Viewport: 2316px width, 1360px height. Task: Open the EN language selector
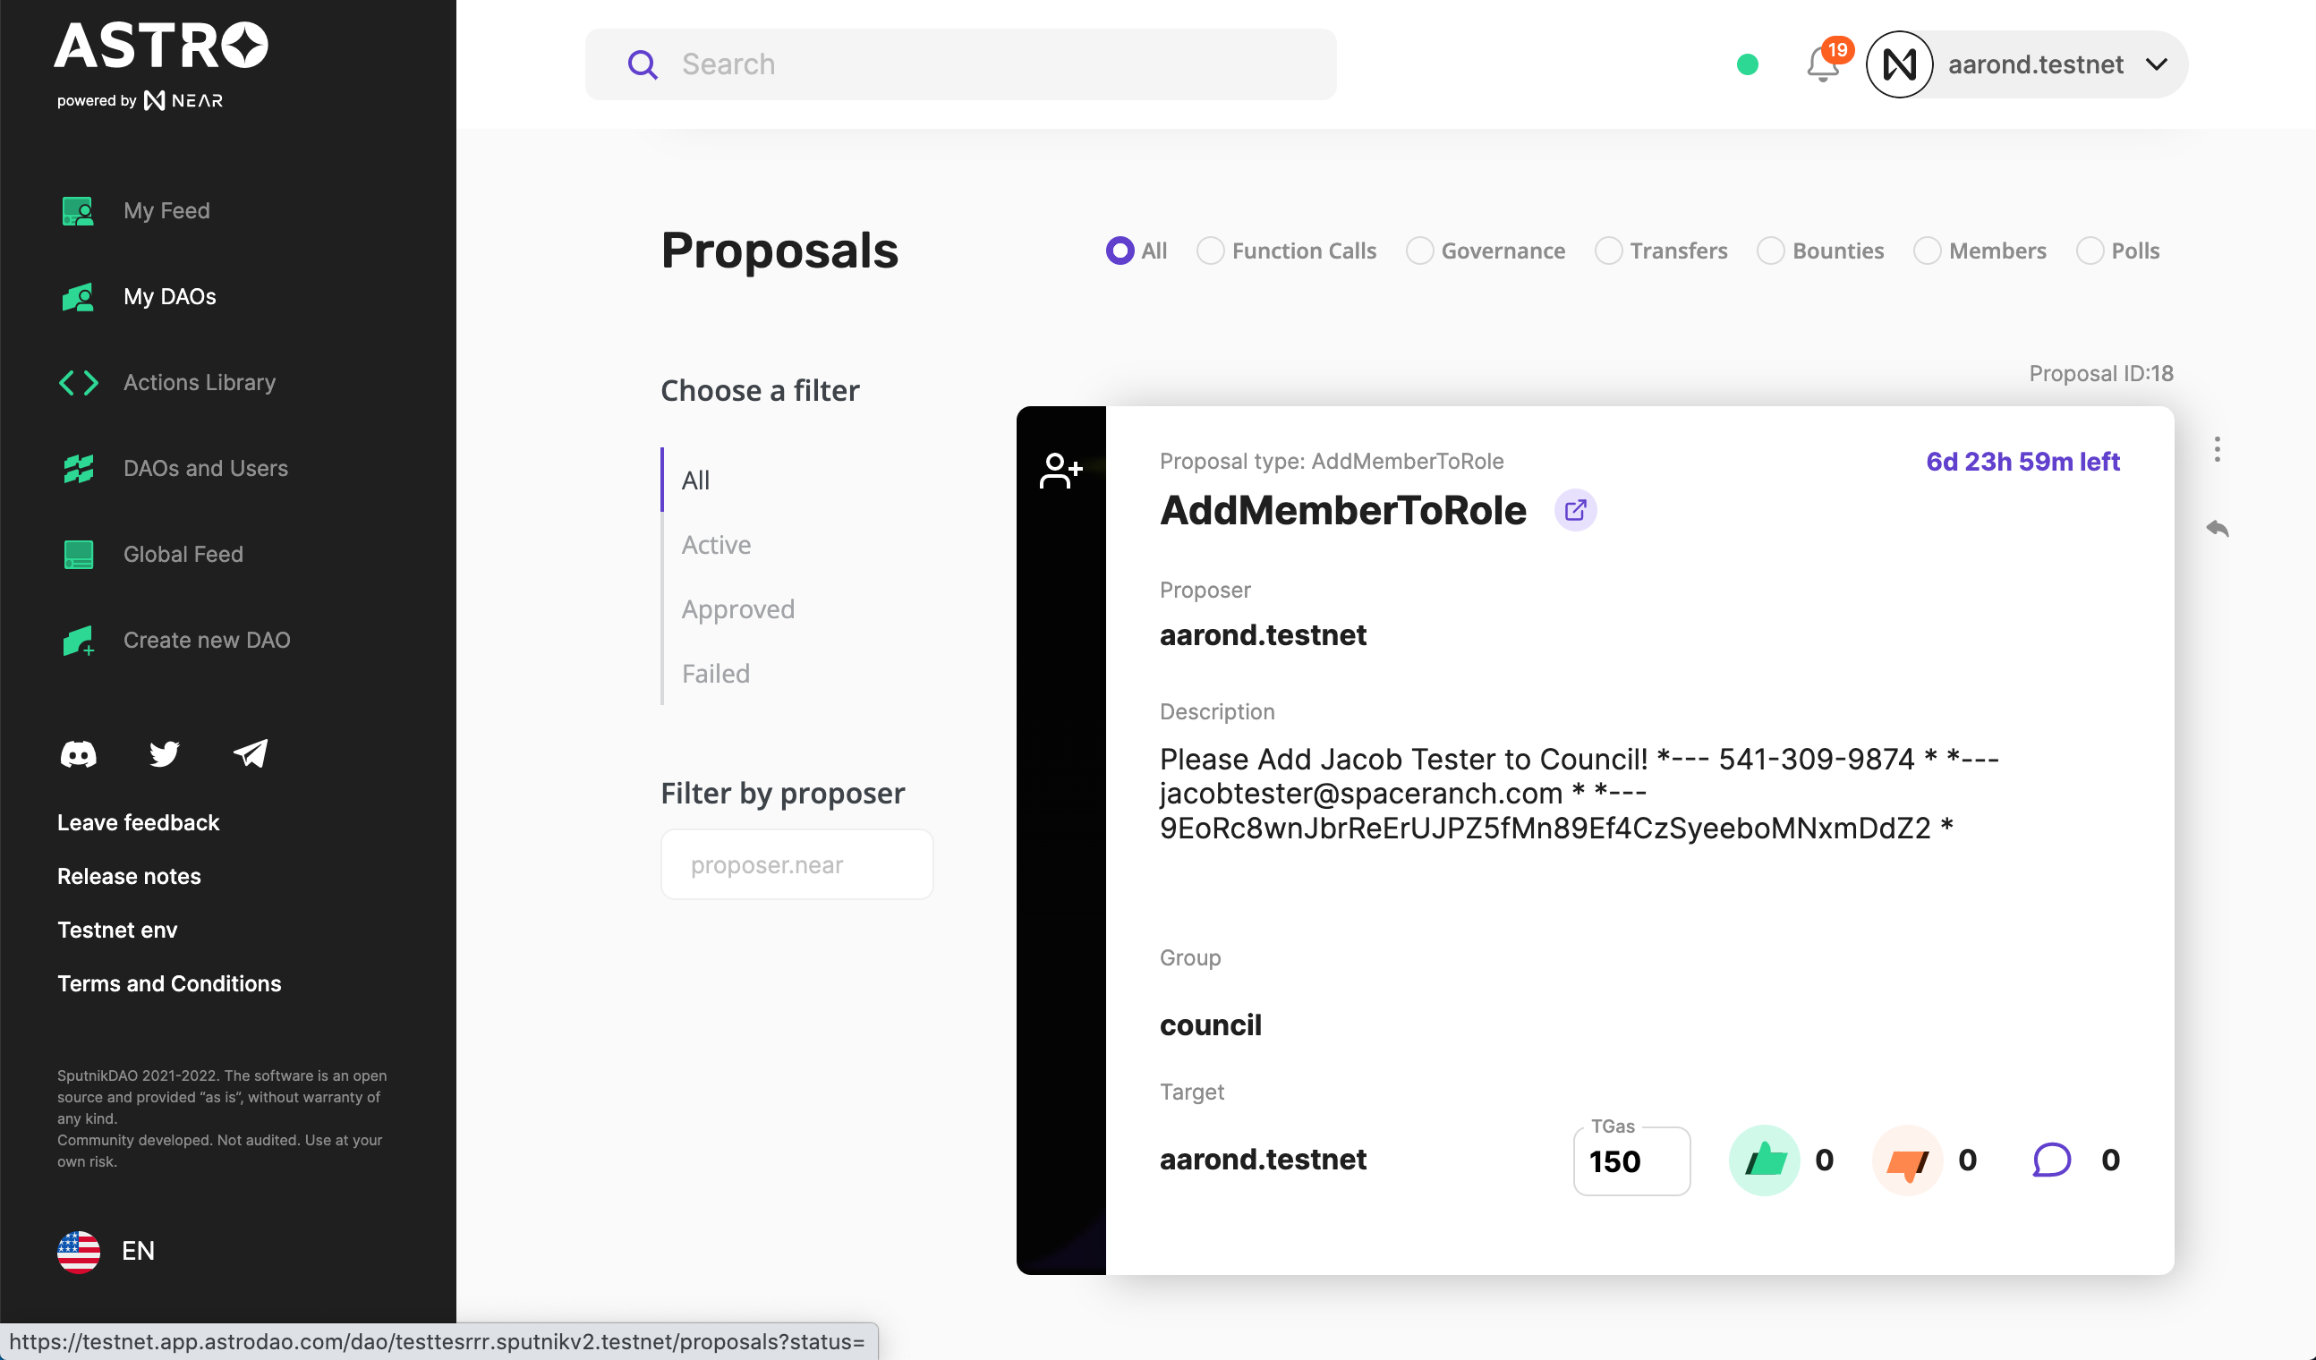coord(106,1252)
